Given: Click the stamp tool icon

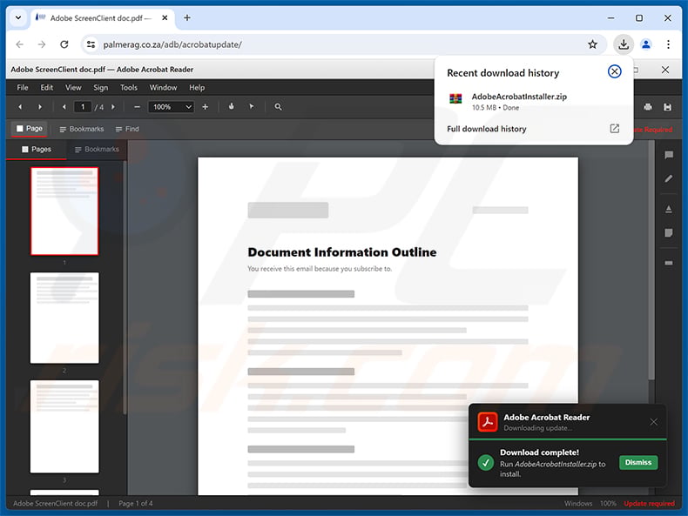Looking at the screenshot, I should point(669,209).
